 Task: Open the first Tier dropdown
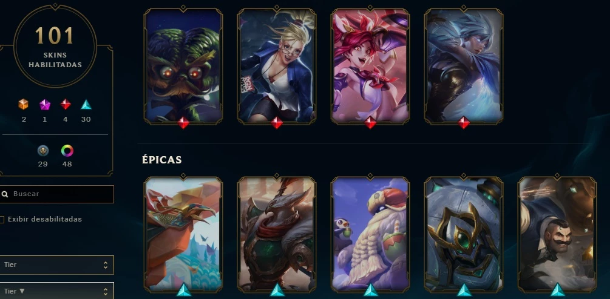(x=57, y=265)
